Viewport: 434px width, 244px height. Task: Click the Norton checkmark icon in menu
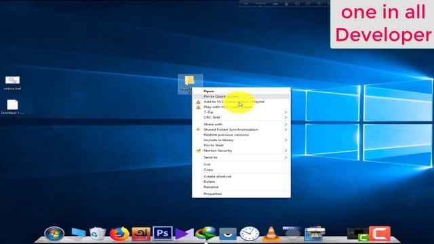point(198,150)
